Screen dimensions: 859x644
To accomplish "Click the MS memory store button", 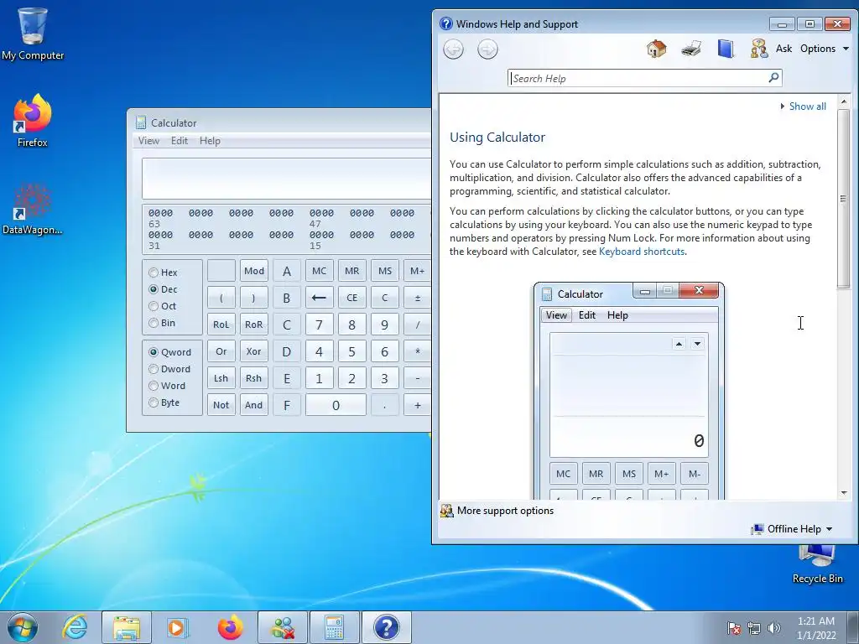I will pyautogui.click(x=384, y=271).
